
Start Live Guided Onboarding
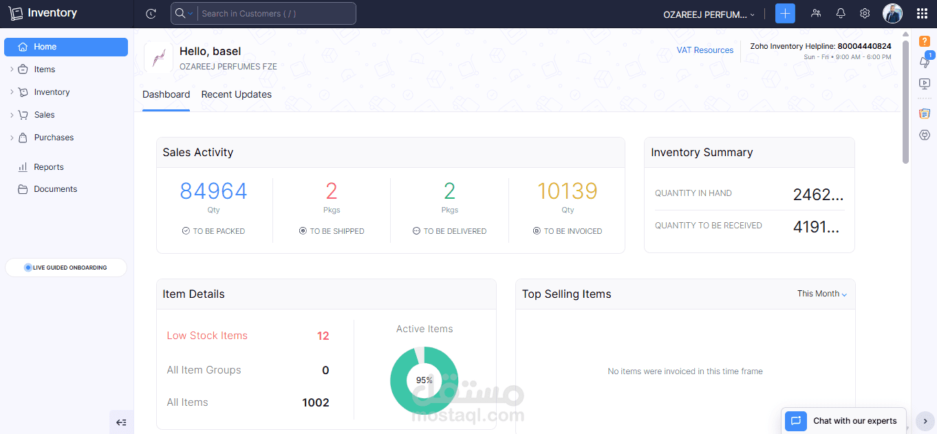pos(66,268)
